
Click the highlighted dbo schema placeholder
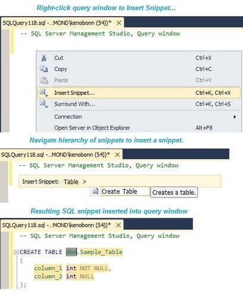71,252
